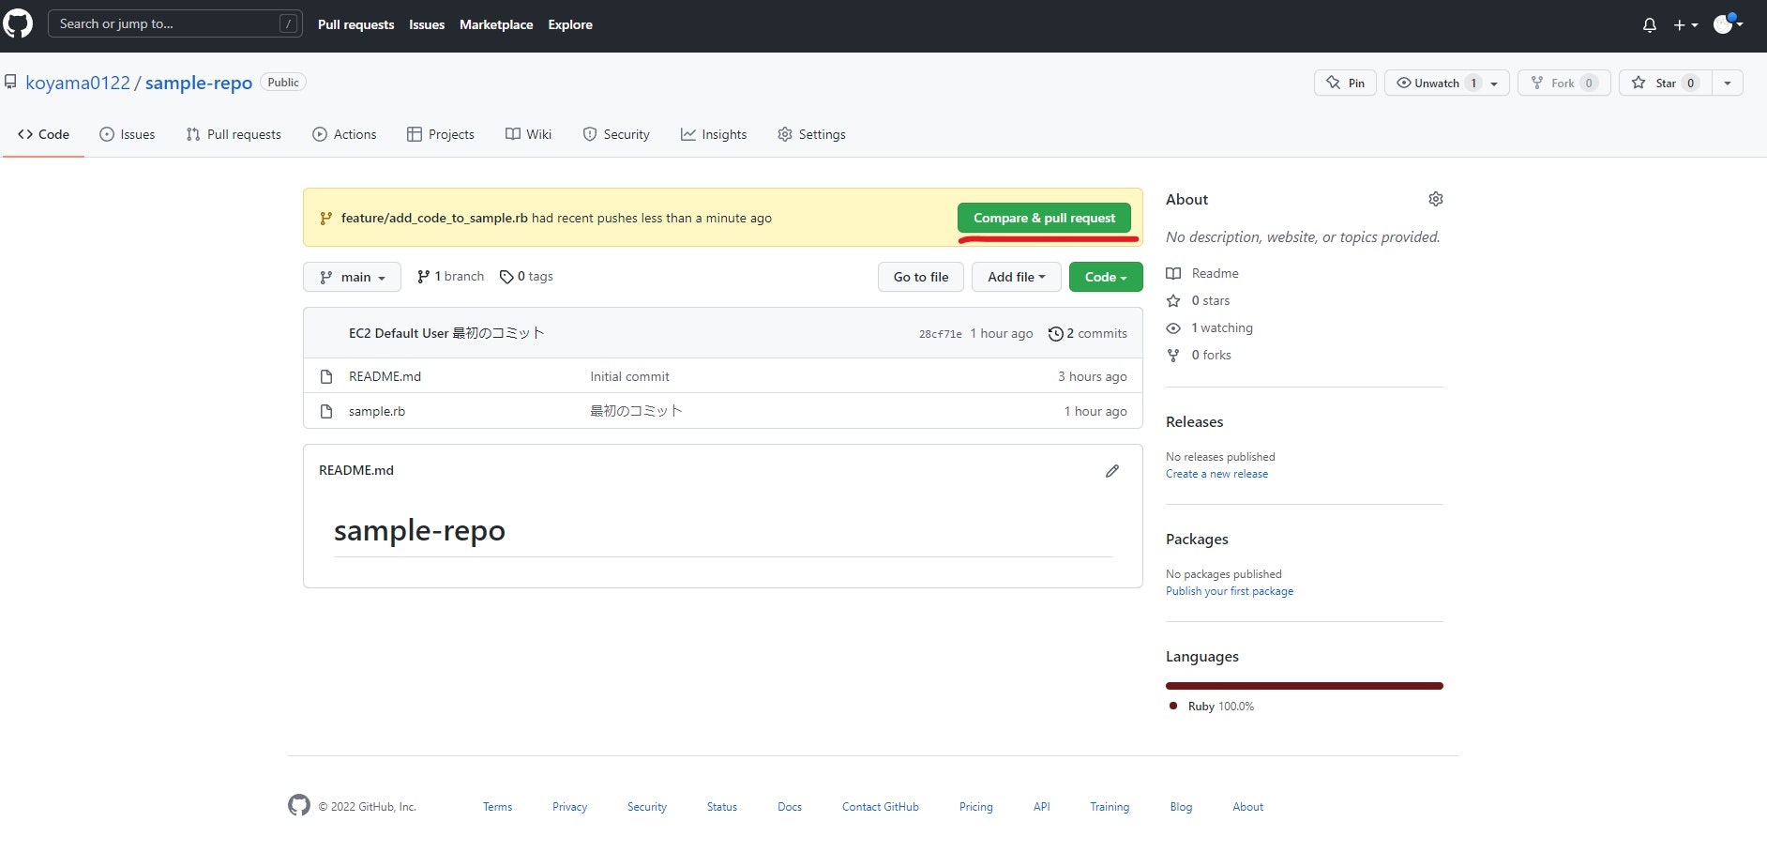Image resolution: width=1767 pixels, height=867 pixels.
Task: Open the Privacy footer link
Action: pos(569,807)
